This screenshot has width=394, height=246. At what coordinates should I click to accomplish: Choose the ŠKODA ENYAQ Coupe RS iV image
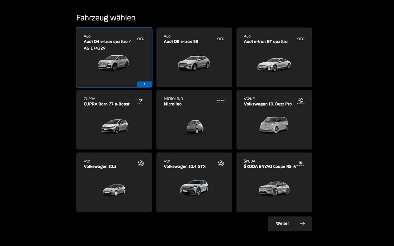tap(274, 188)
